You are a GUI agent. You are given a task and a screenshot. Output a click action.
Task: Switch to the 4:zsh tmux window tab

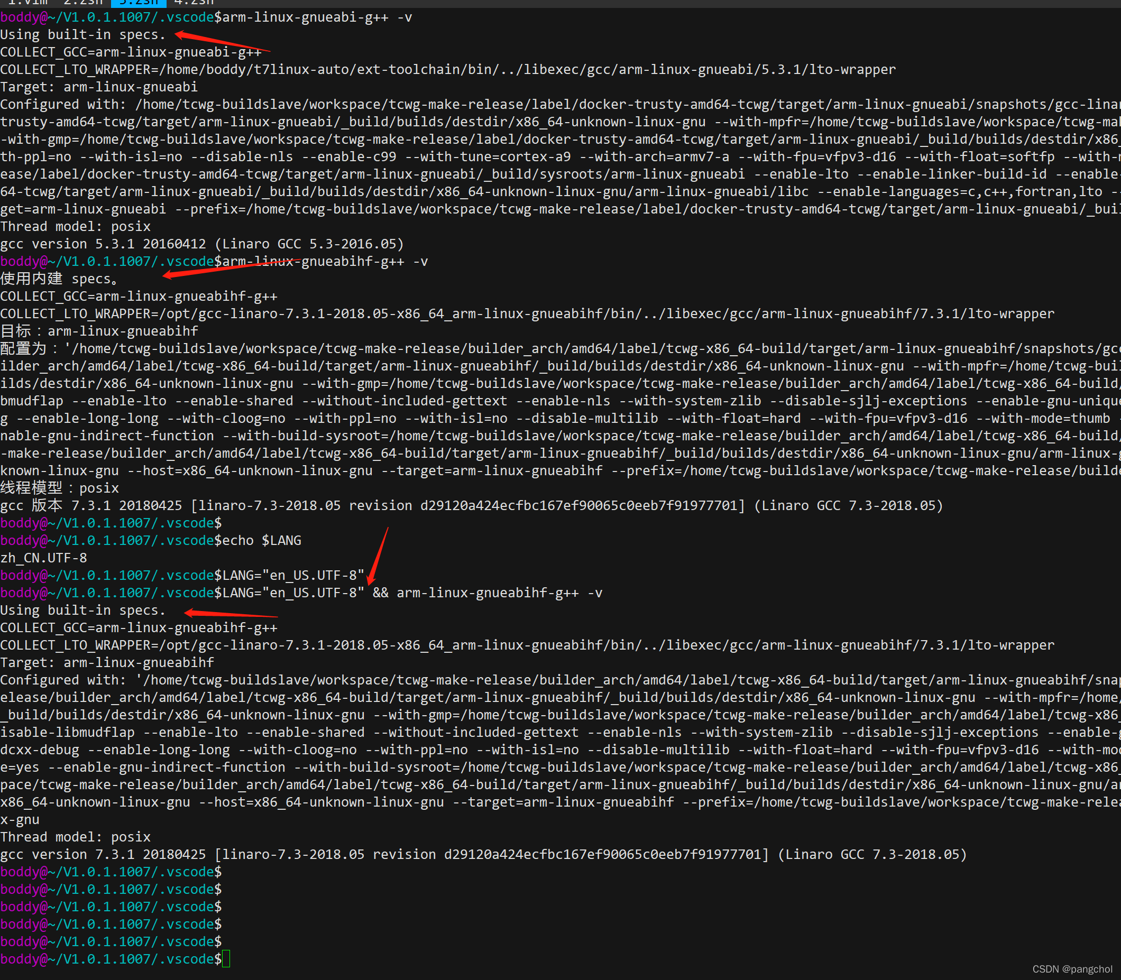click(x=194, y=3)
